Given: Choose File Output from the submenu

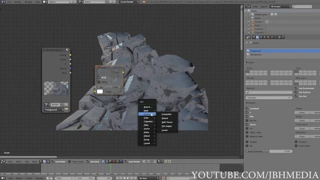Looking at the screenshot, I should point(166,126).
